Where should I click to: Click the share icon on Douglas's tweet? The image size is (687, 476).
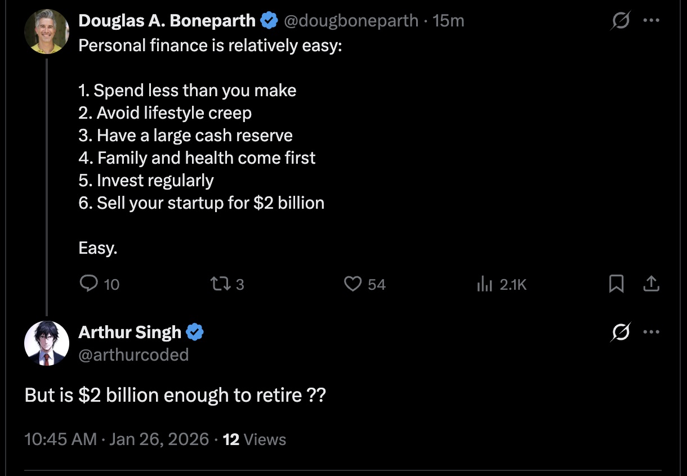[651, 284]
